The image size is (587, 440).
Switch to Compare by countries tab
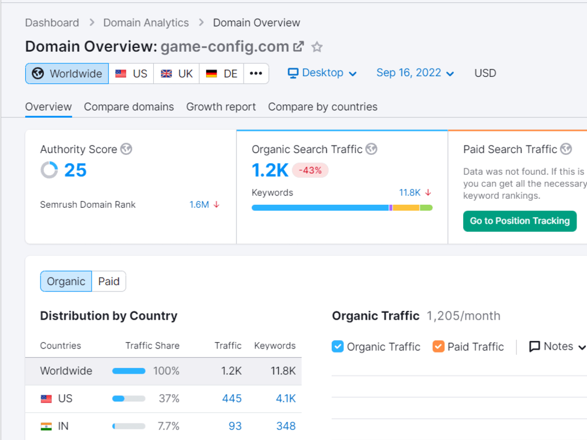pos(323,107)
